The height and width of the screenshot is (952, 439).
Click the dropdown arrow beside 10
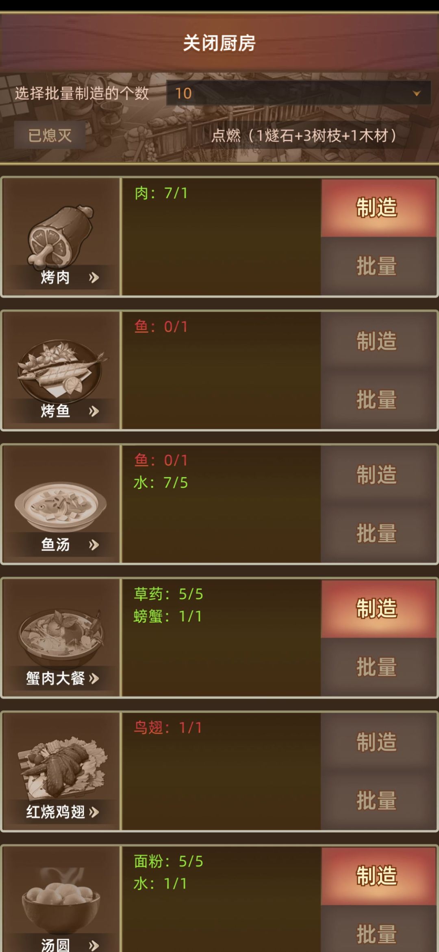coord(416,93)
